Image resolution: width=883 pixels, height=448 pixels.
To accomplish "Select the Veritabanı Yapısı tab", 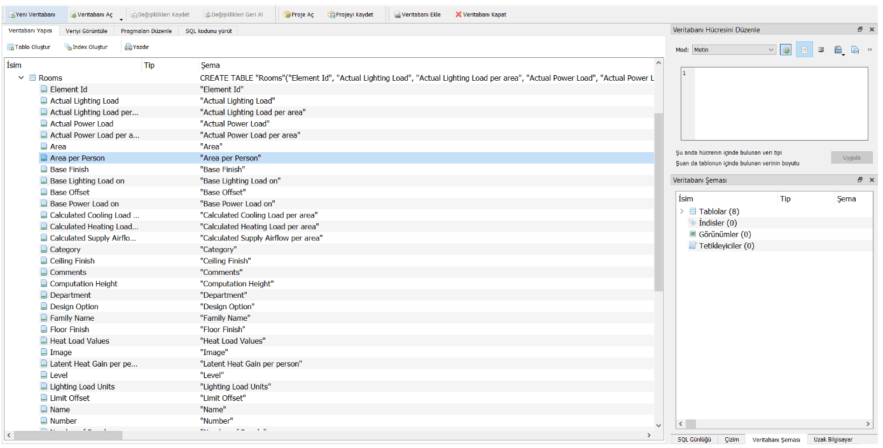I will point(31,31).
